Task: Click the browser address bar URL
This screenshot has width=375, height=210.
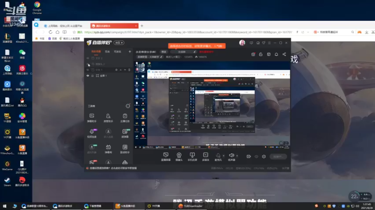Action: [x=188, y=32]
